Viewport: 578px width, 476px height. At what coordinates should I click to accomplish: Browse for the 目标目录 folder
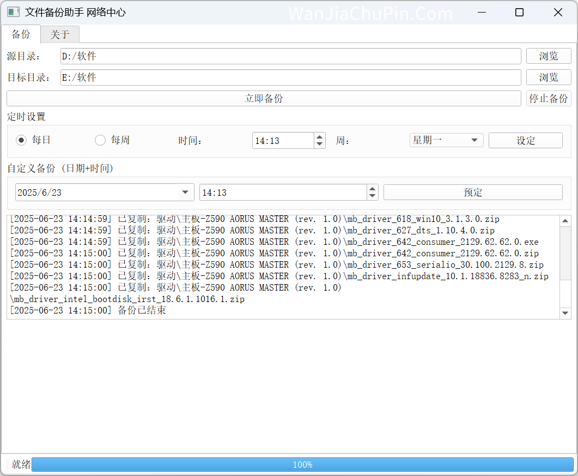point(549,77)
